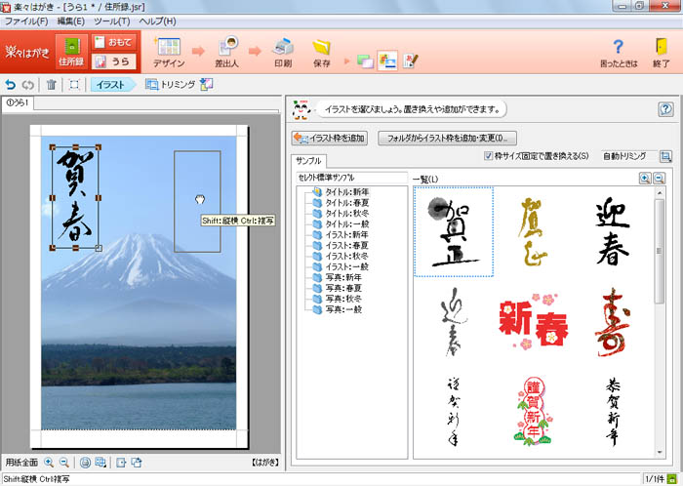Click the 保存 (save) folder icon
Viewport: 683px width, 486px height.
pos(321,46)
